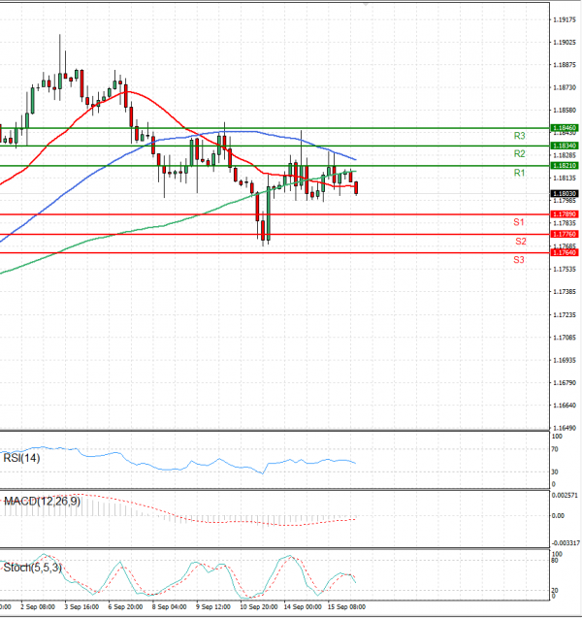
Task: Click the 1.19175 price axis value
Action: [565, 19]
